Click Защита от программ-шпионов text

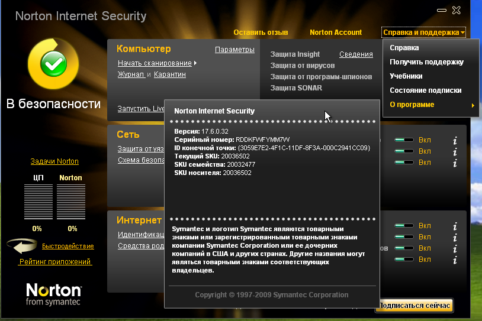click(x=321, y=77)
